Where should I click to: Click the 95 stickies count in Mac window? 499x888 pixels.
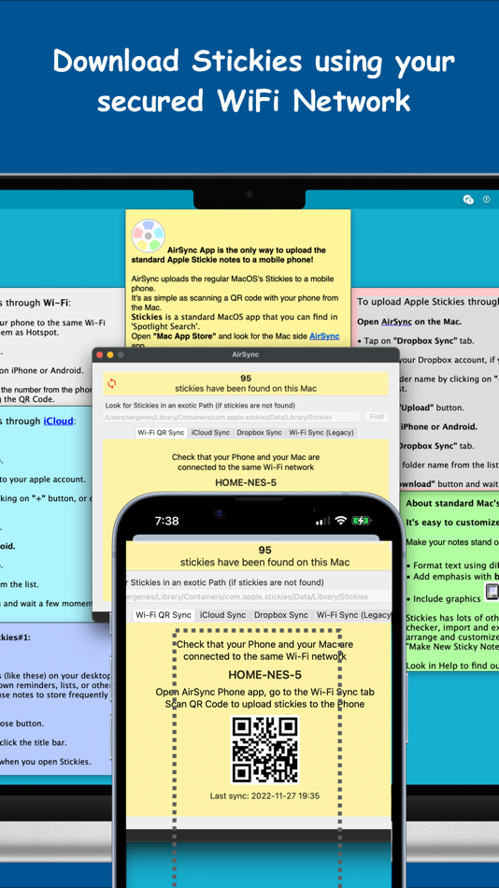246,379
